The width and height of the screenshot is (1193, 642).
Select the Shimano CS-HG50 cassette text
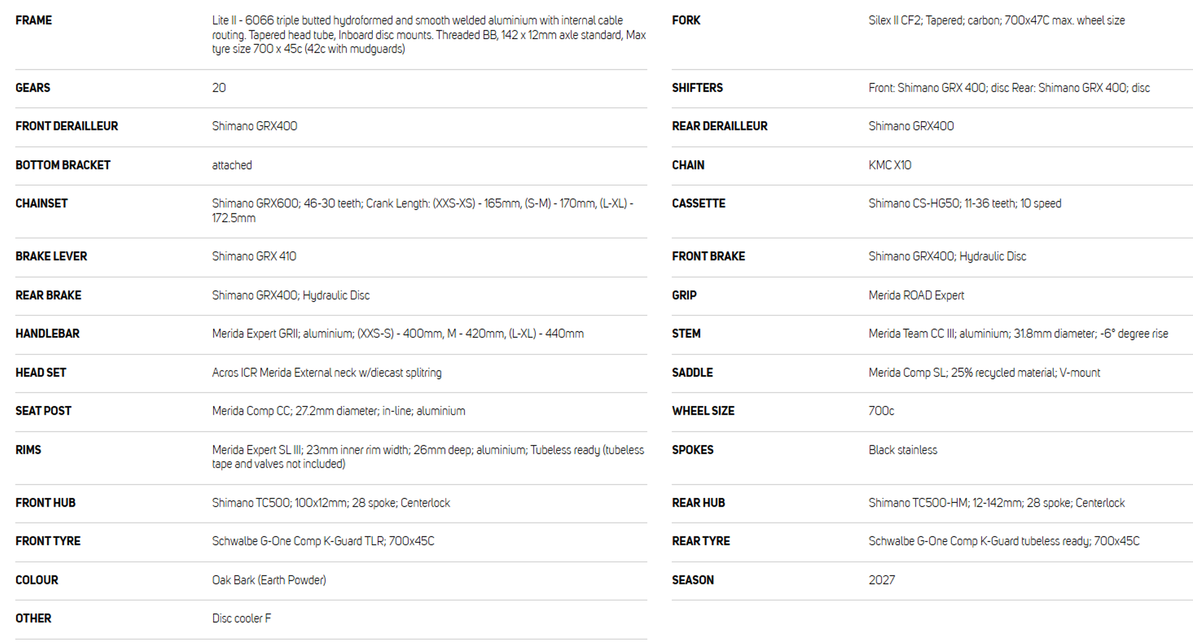965,204
